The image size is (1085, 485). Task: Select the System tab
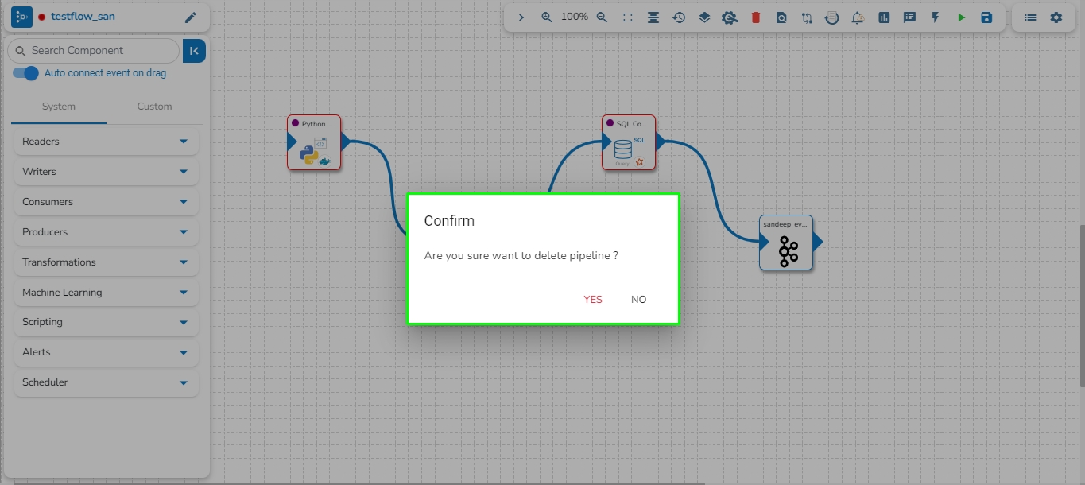(59, 107)
